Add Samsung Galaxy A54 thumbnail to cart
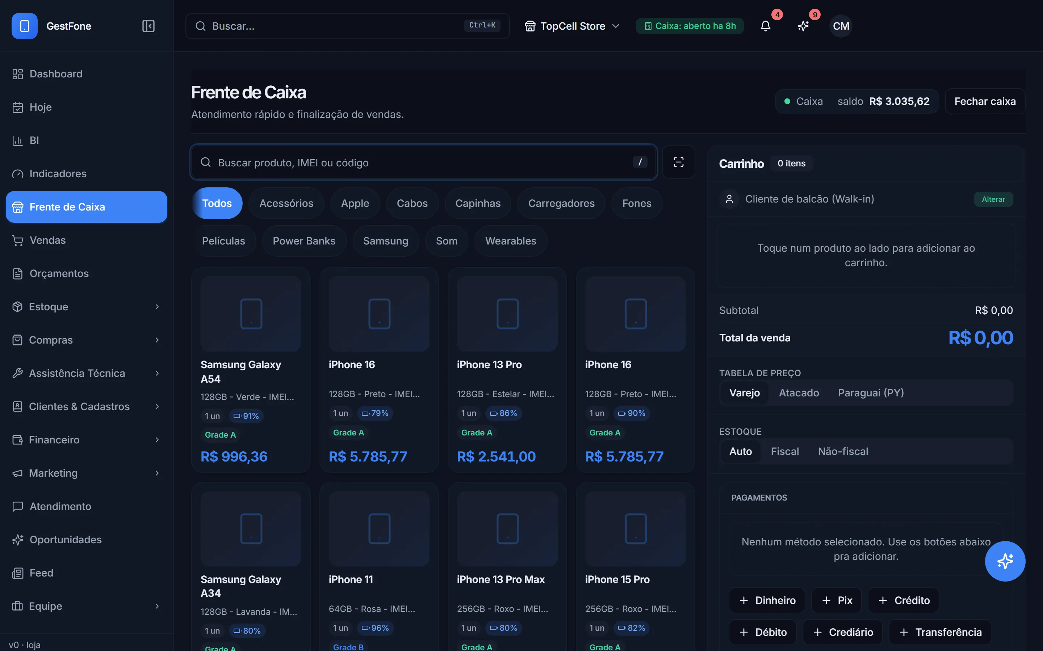The height and width of the screenshot is (651, 1043). pyautogui.click(x=251, y=314)
